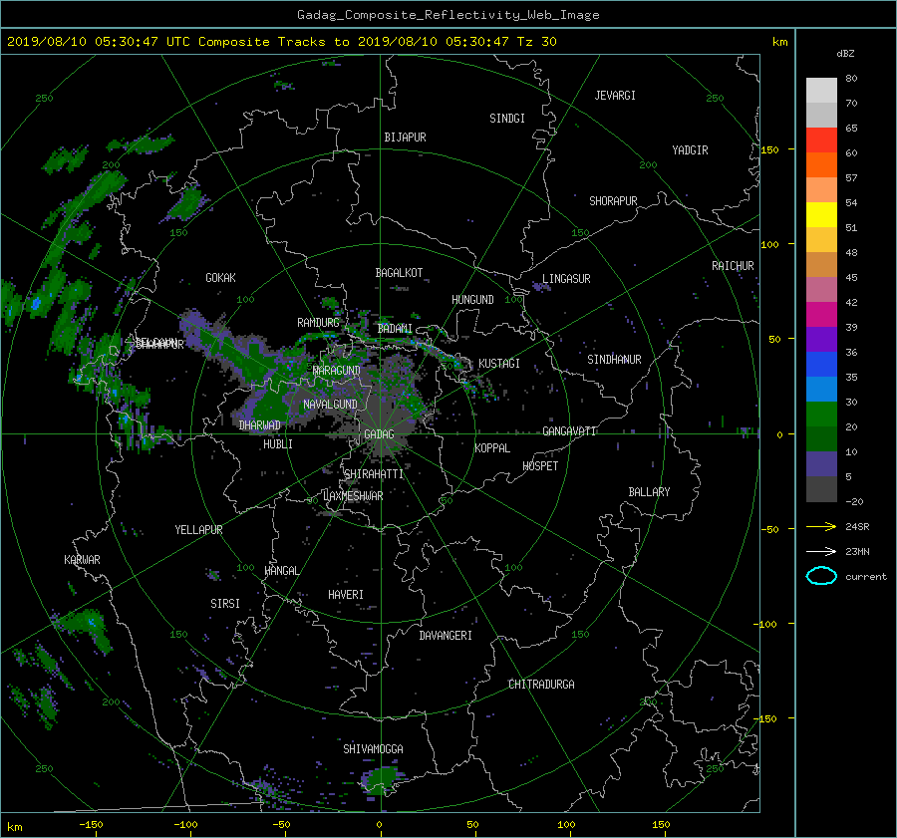Click the HANGAL city label

point(281,571)
